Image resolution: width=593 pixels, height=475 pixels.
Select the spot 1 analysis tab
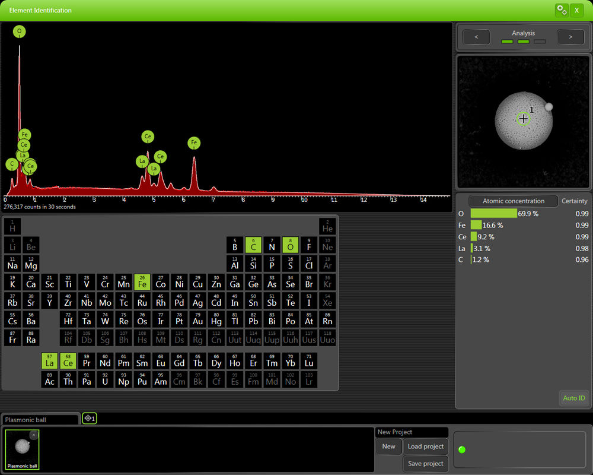(x=90, y=419)
